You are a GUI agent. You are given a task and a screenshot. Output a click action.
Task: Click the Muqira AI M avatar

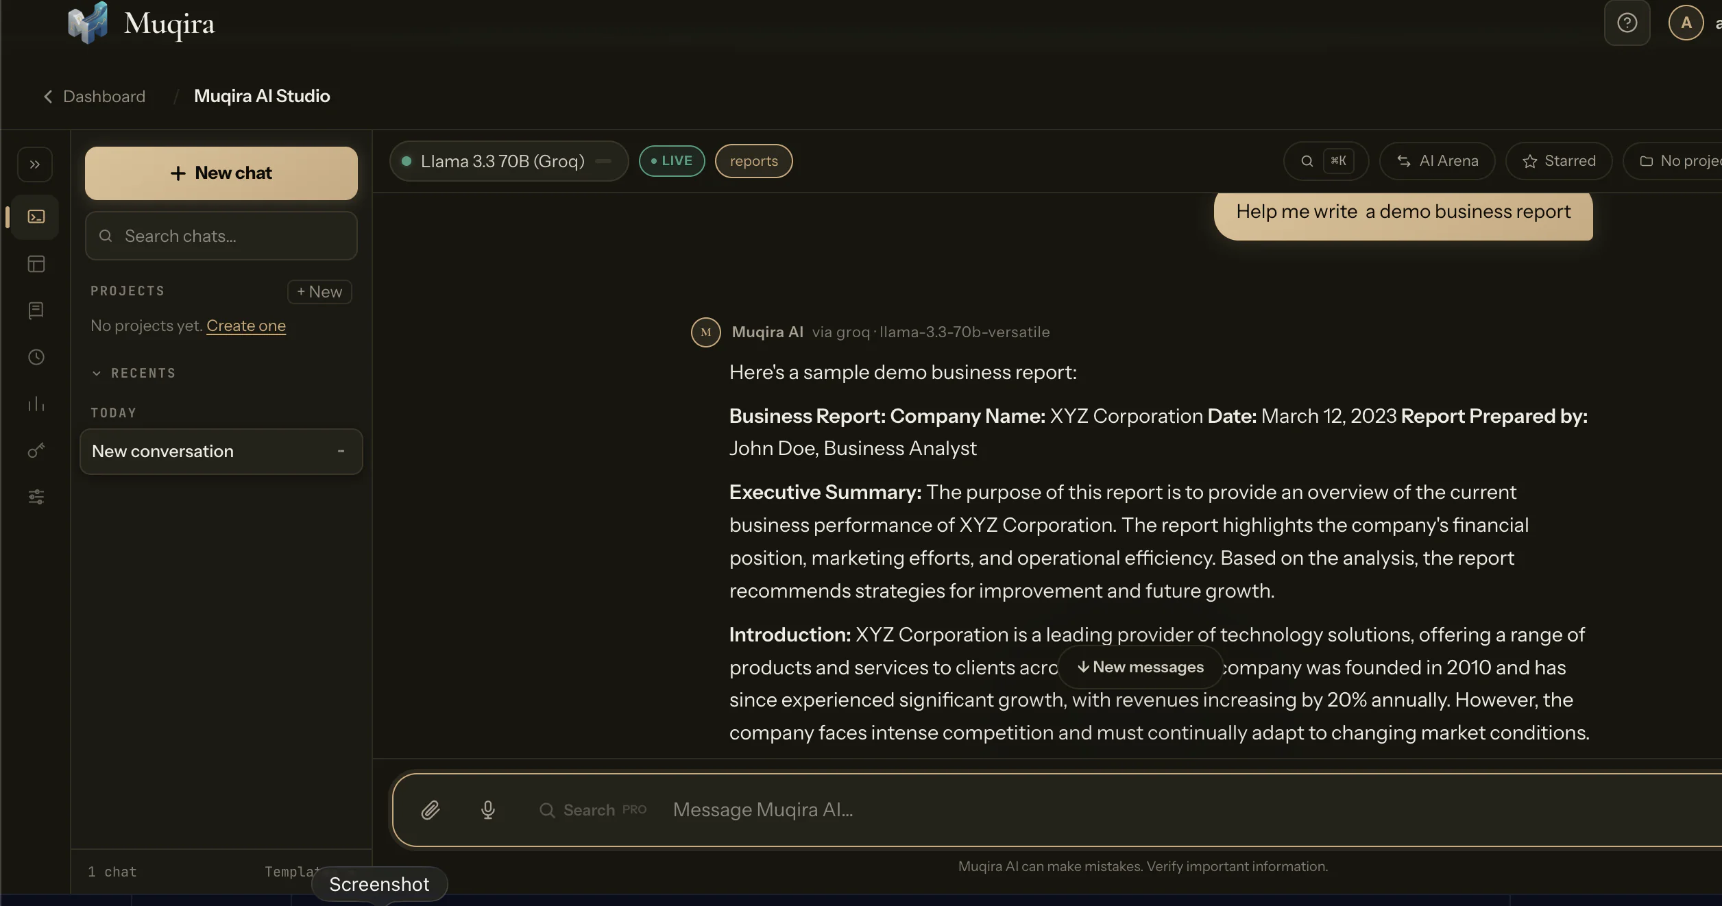pos(705,332)
